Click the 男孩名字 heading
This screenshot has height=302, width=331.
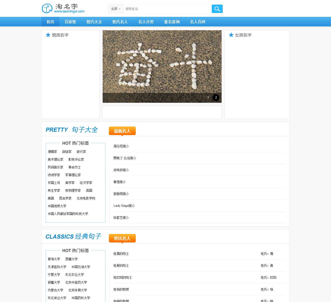[60, 35]
